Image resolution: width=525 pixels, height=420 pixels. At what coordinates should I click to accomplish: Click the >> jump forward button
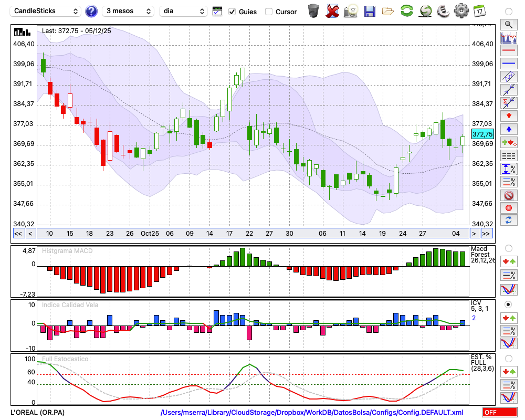[487, 234]
